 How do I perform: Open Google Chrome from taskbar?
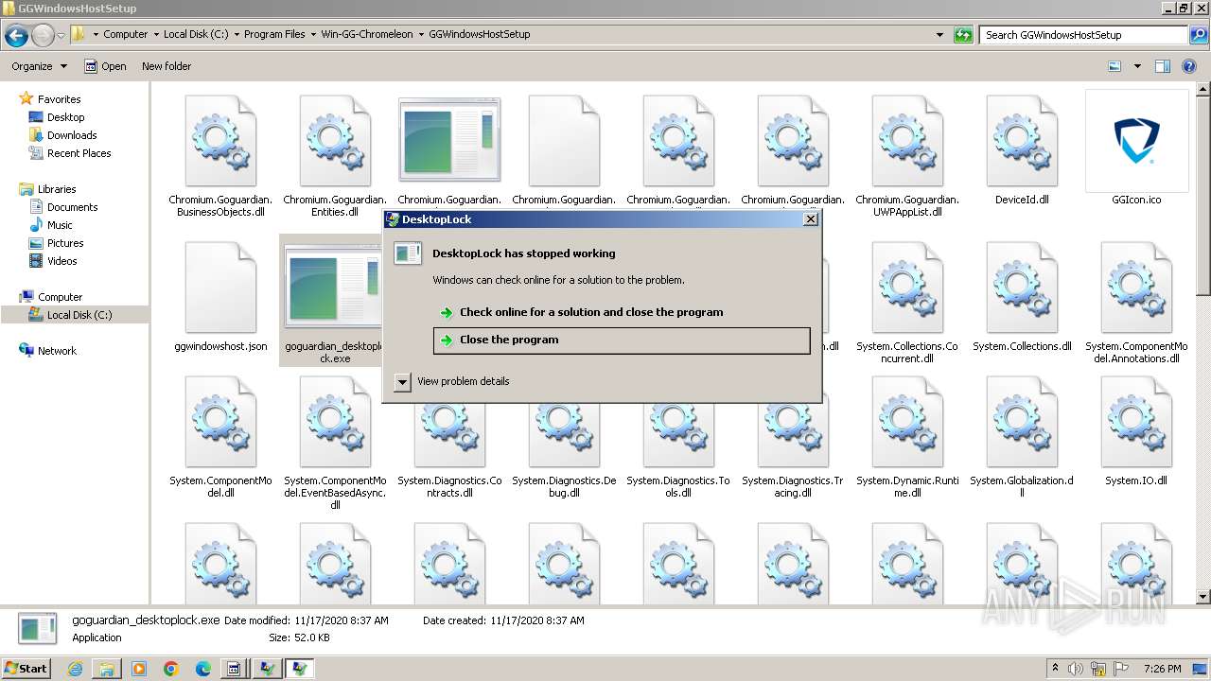click(171, 669)
